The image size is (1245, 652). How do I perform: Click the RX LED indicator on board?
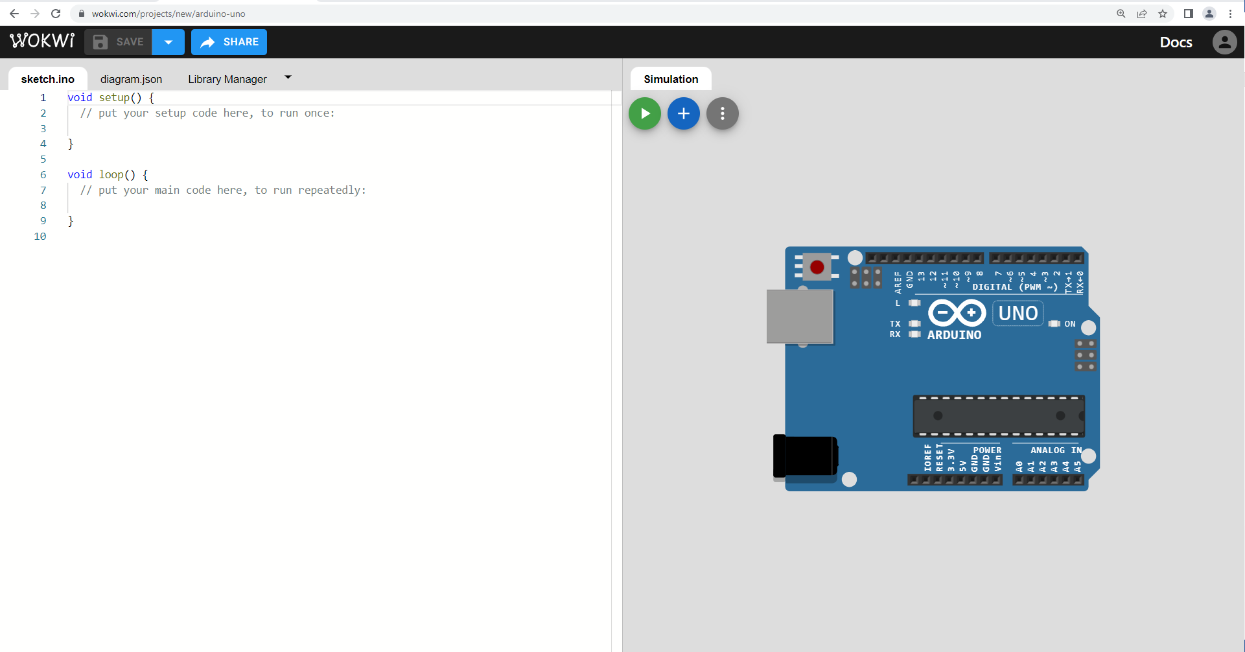[x=914, y=334]
